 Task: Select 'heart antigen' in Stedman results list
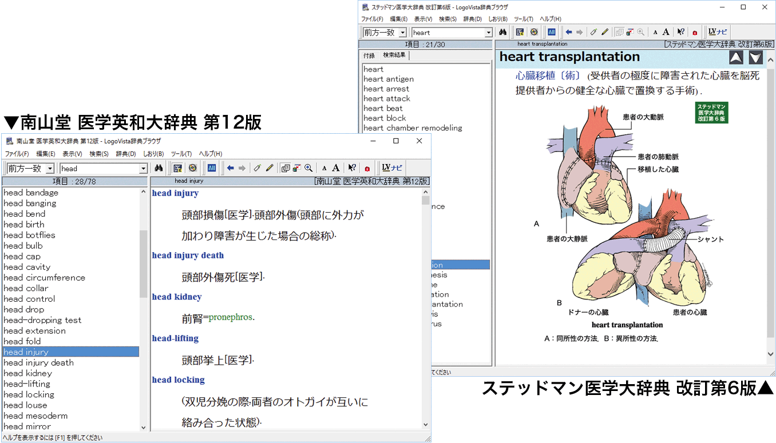(389, 79)
